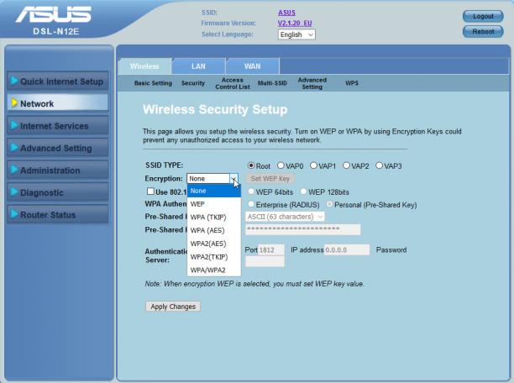
Task: Select the VAP2 radio button
Action: pos(346,165)
